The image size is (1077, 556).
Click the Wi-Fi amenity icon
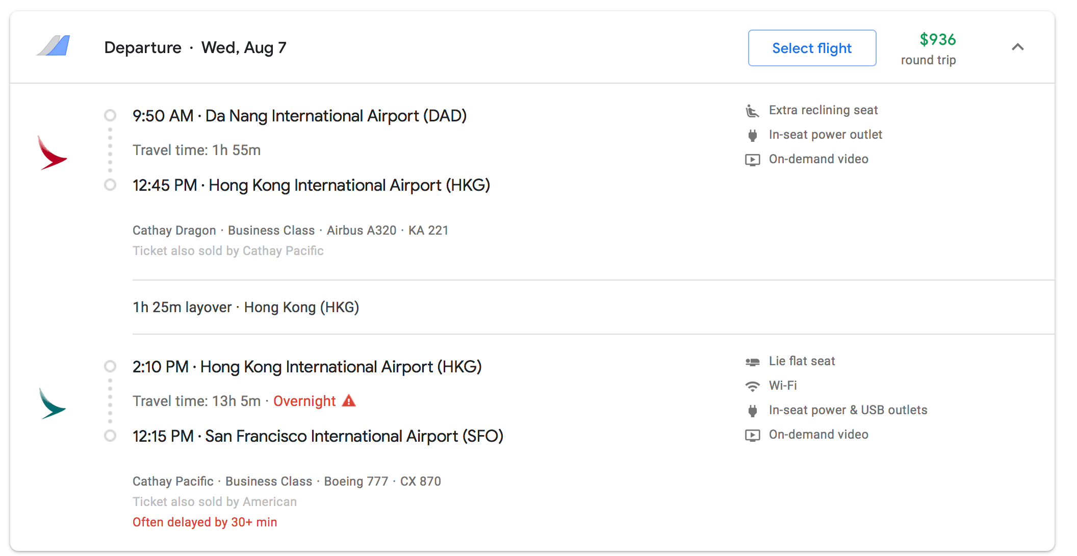click(x=752, y=386)
